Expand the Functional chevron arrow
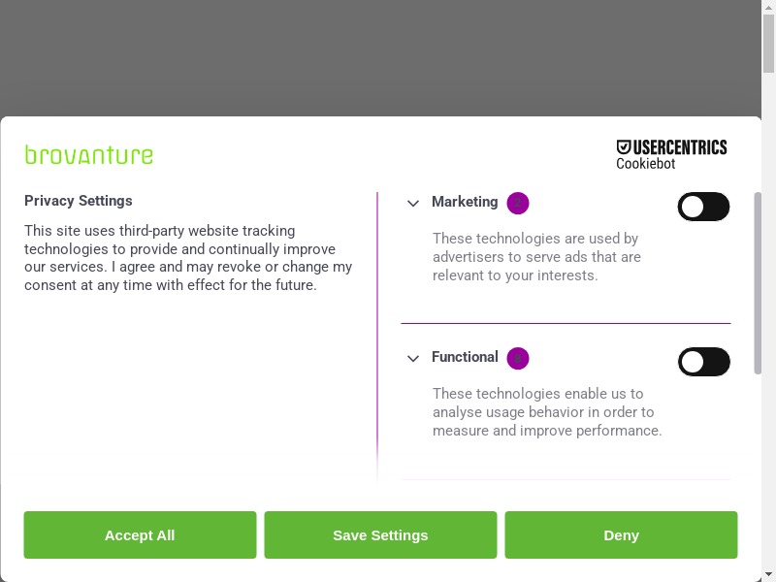776x582 pixels. 413,358
